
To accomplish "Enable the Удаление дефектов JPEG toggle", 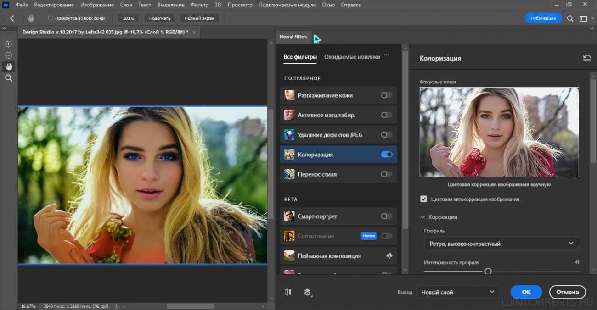I will click(x=387, y=135).
